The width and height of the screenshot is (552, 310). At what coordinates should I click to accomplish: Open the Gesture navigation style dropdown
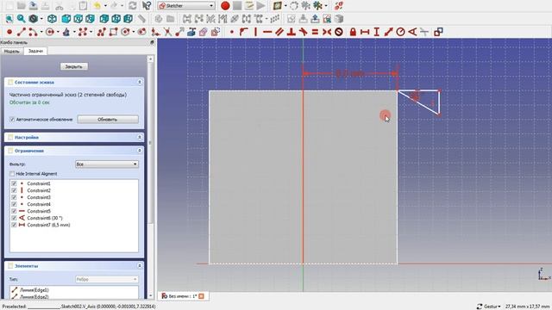pos(489,307)
